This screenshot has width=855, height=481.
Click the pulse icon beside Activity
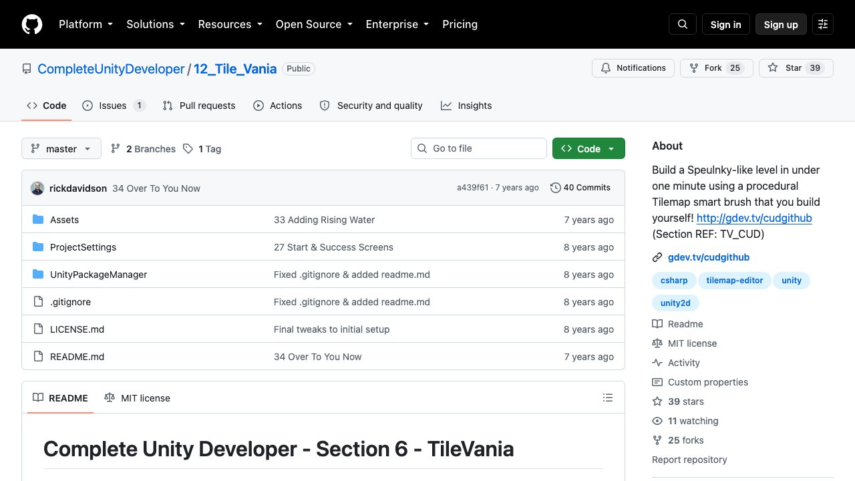click(657, 363)
